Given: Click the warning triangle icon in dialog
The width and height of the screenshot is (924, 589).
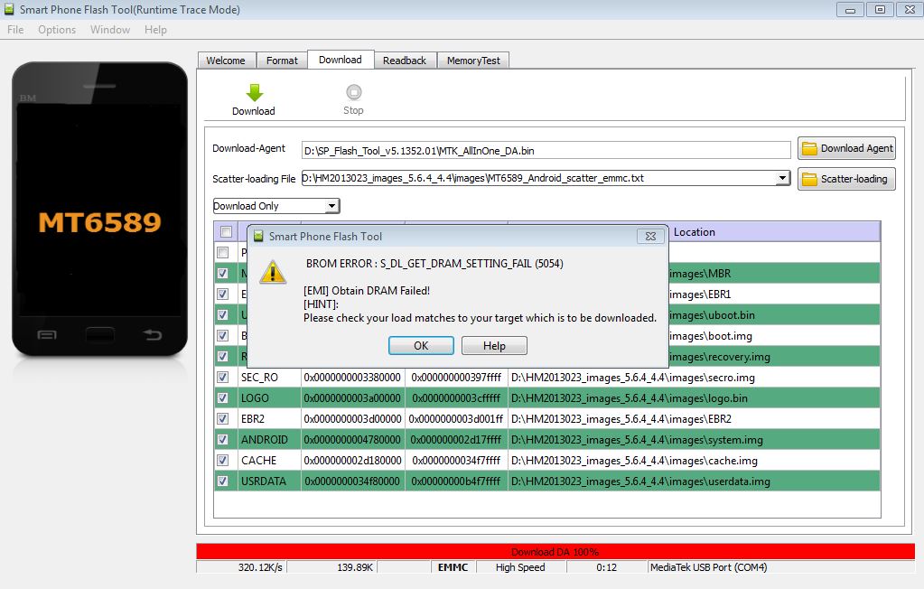Looking at the screenshot, I should tap(273, 271).
